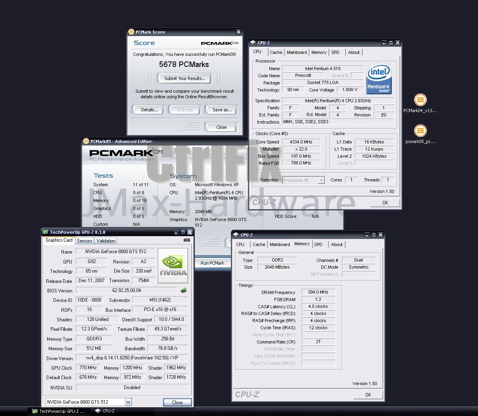The height and width of the screenshot is (416, 478).
Task: Click the CAS# Latency '4.0 clocks' field
Action: 318,306
